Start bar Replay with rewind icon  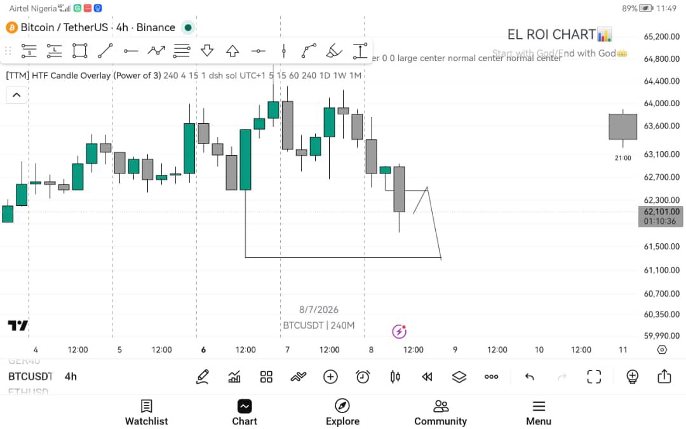[x=427, y=376]
